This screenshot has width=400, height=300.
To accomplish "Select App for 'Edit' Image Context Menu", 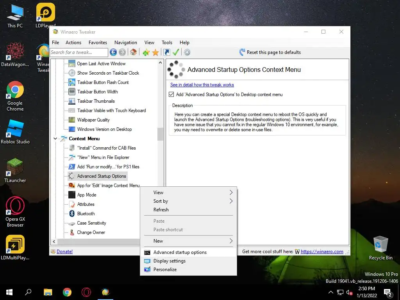I will (x=108, y=186).
